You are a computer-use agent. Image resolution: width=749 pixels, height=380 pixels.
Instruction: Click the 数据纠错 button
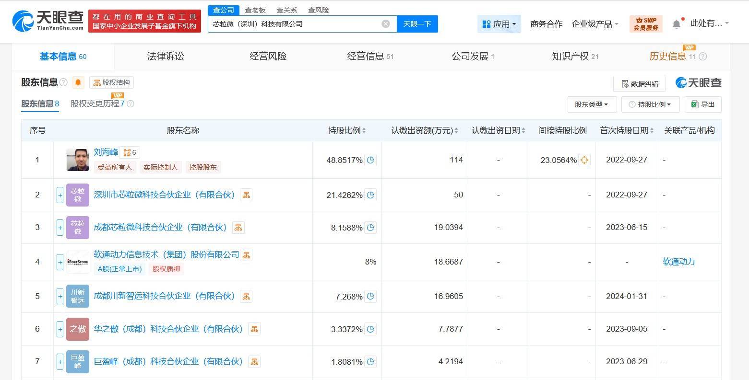tap(639, 84)
